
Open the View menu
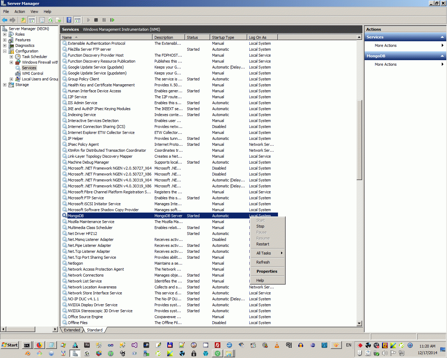(x=34, y=12)
